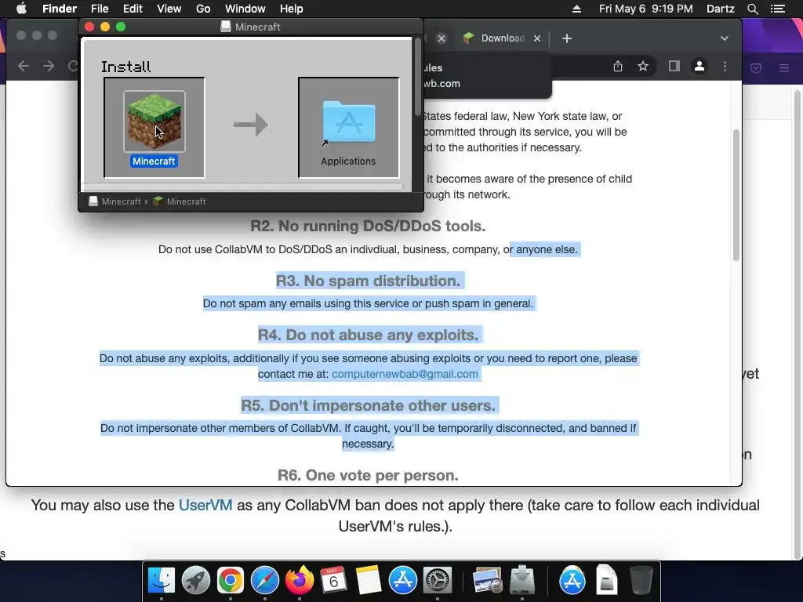803x602 pixels.
Task: Select the Minecraft app icon in the installer
Action: point(154,121)
